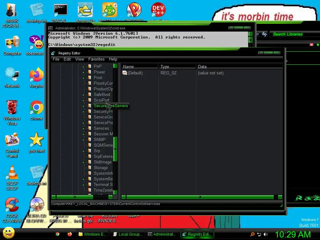Select the SafeBoot registry key
This screenshot has width=320, height=240.
pyautogui.click(x=102, y=94)
